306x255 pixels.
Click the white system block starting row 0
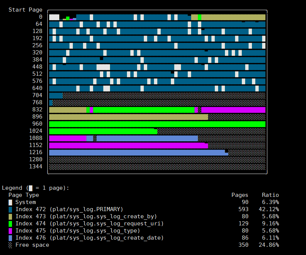point(54,17)
